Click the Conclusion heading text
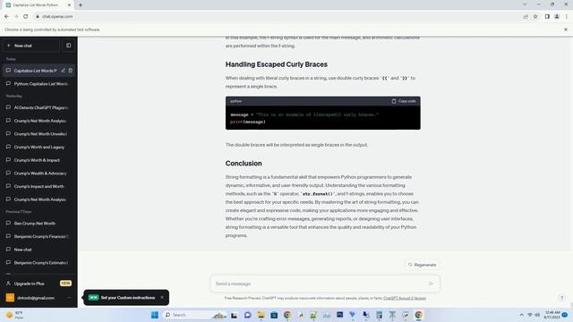The height and width of the screenshot is (322, 573). coord(244,163)
